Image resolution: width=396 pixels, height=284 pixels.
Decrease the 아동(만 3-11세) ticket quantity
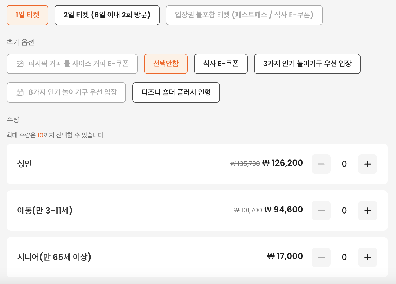[x=321, y=210]
